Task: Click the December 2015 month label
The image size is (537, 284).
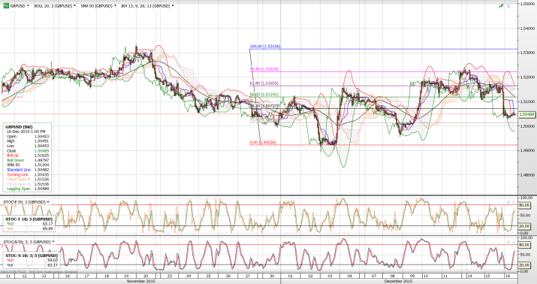Action: coord(397,281)
